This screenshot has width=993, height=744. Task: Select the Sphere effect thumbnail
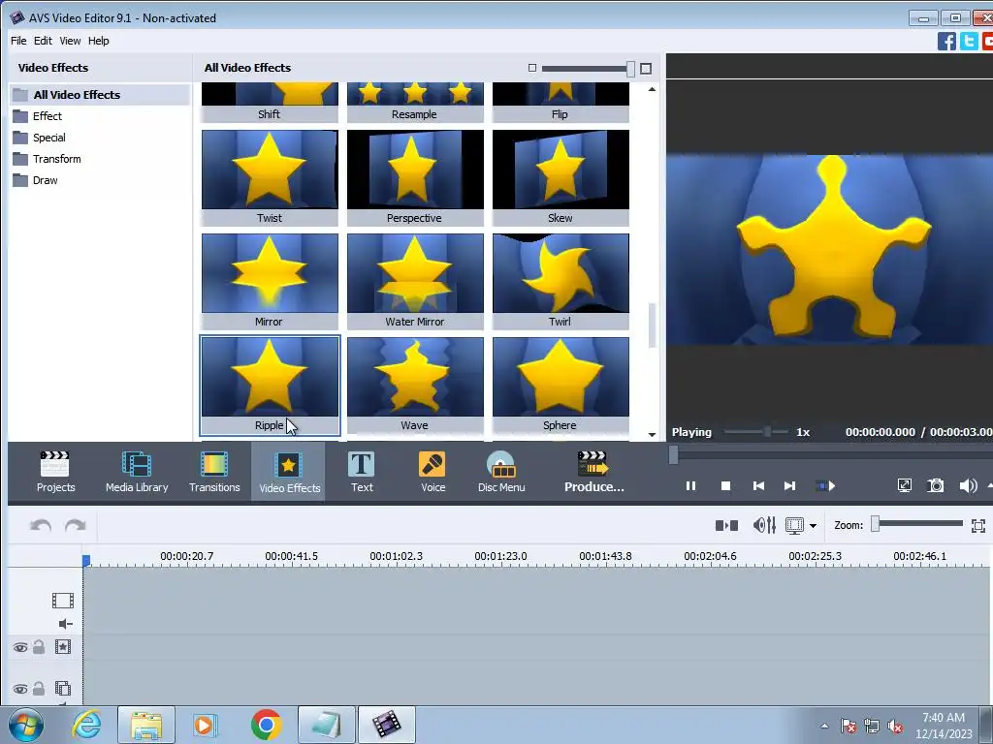click(x=561, y=386)
